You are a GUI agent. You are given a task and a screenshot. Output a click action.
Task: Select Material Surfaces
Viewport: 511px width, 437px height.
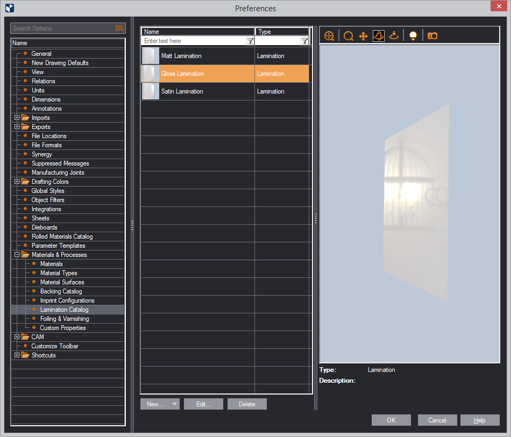pos(62,282)
